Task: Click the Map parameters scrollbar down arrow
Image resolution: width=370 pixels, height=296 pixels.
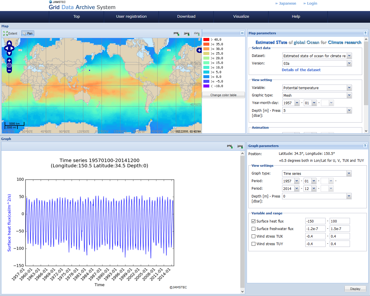Action: pos(366,131)
